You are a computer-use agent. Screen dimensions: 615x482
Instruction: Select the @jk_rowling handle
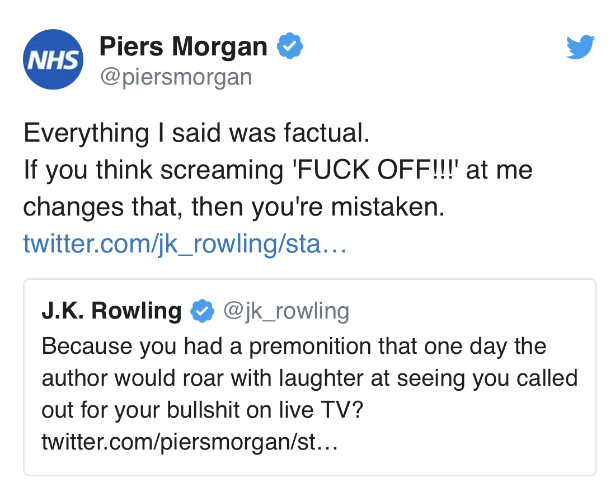pos(286,311)
